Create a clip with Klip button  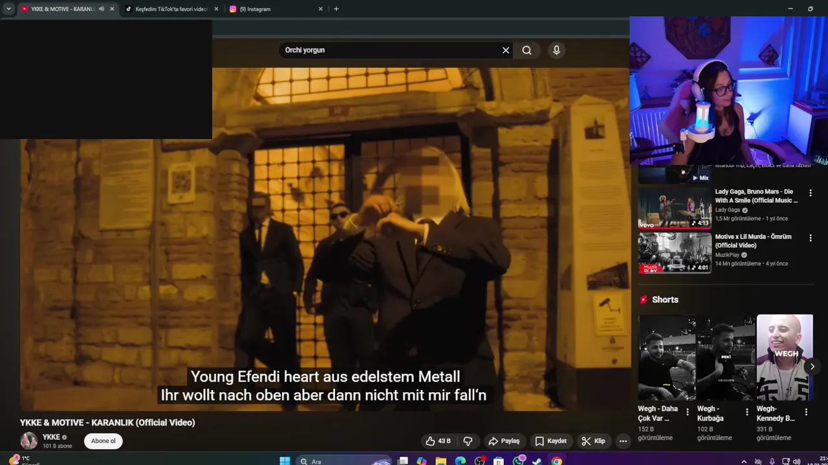pos(594,441)
